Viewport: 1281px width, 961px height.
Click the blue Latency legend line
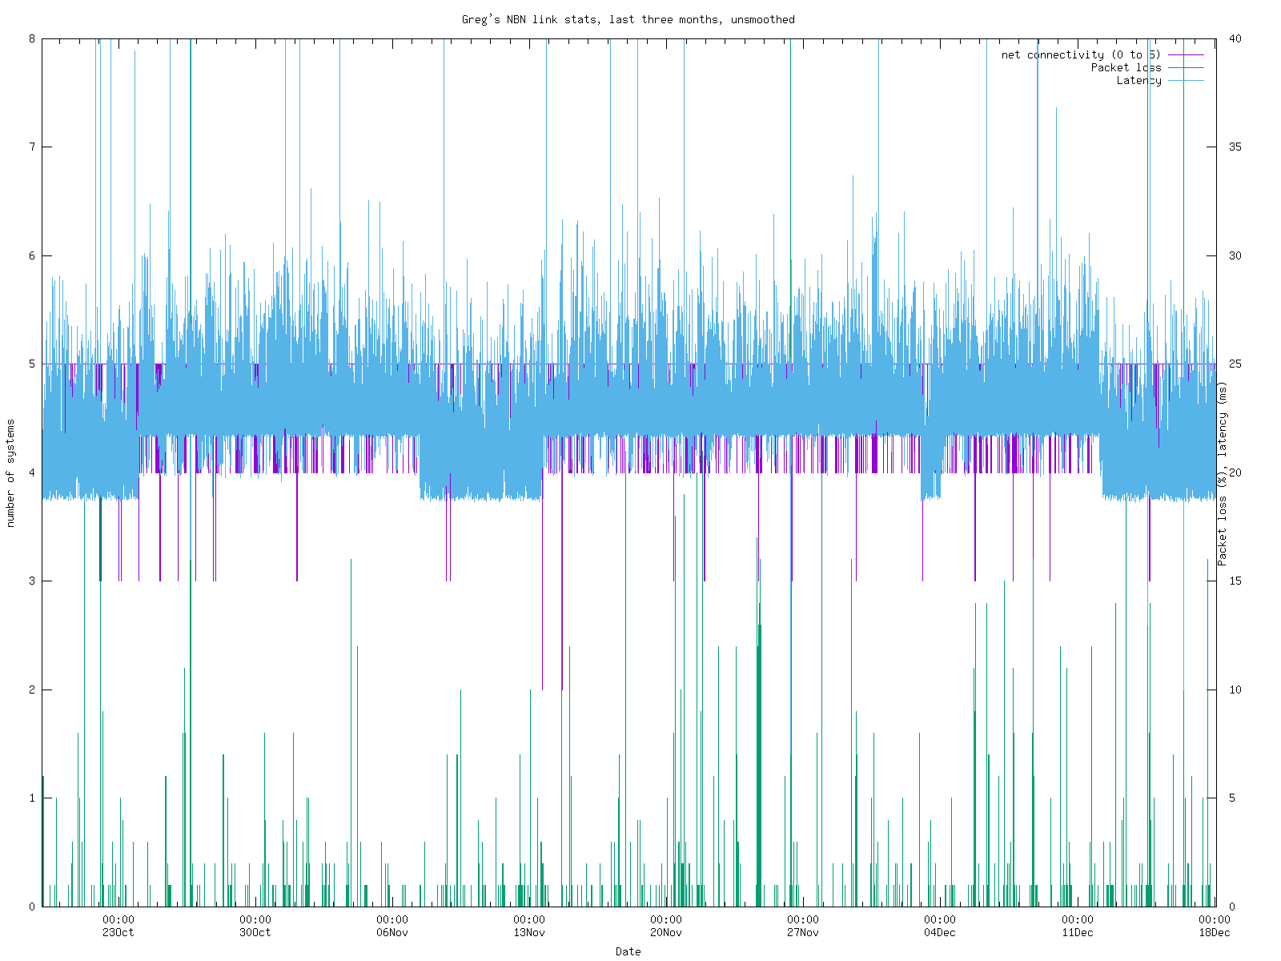click(1186, 80)
